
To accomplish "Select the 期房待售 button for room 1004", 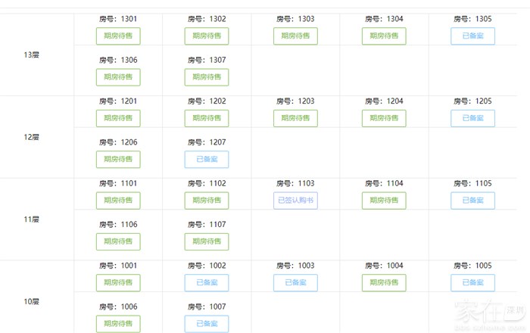I will coord(384,283).
